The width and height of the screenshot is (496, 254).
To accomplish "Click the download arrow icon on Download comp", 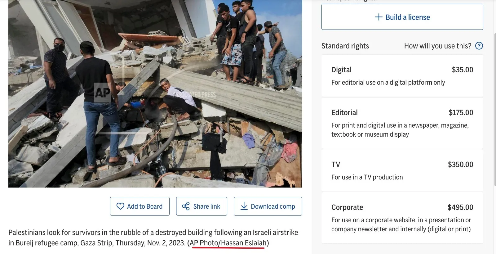I will [244, 206].
